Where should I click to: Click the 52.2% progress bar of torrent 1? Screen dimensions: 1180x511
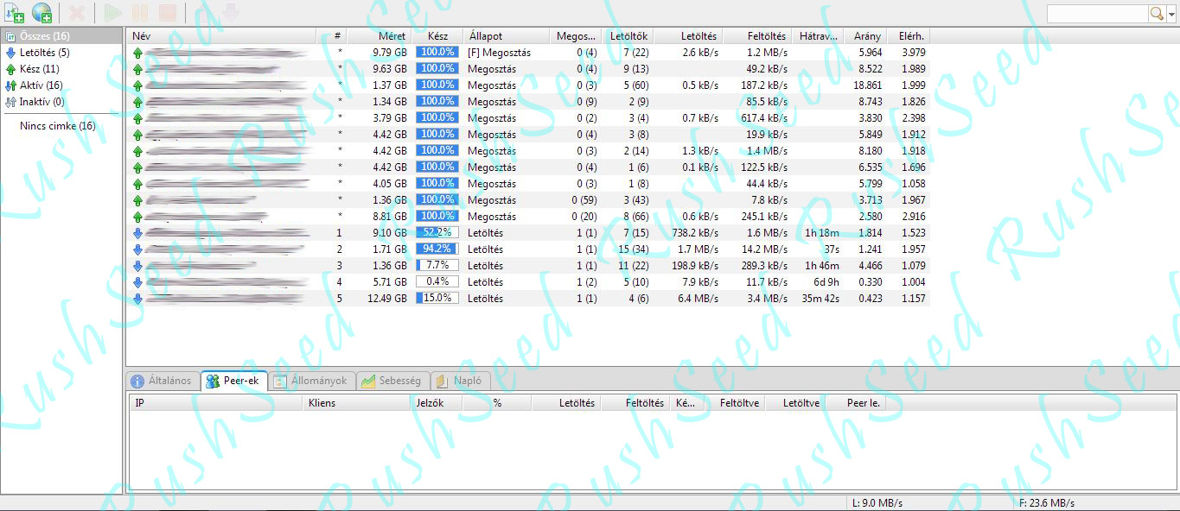437,233
